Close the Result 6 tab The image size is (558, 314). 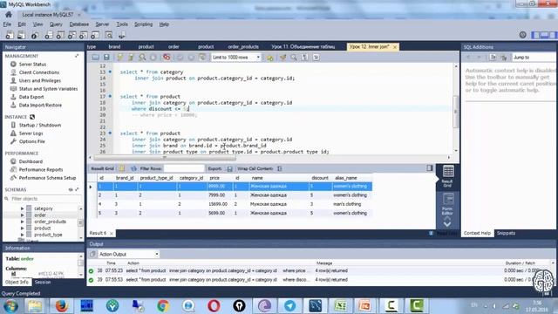(x=112, y=233)
